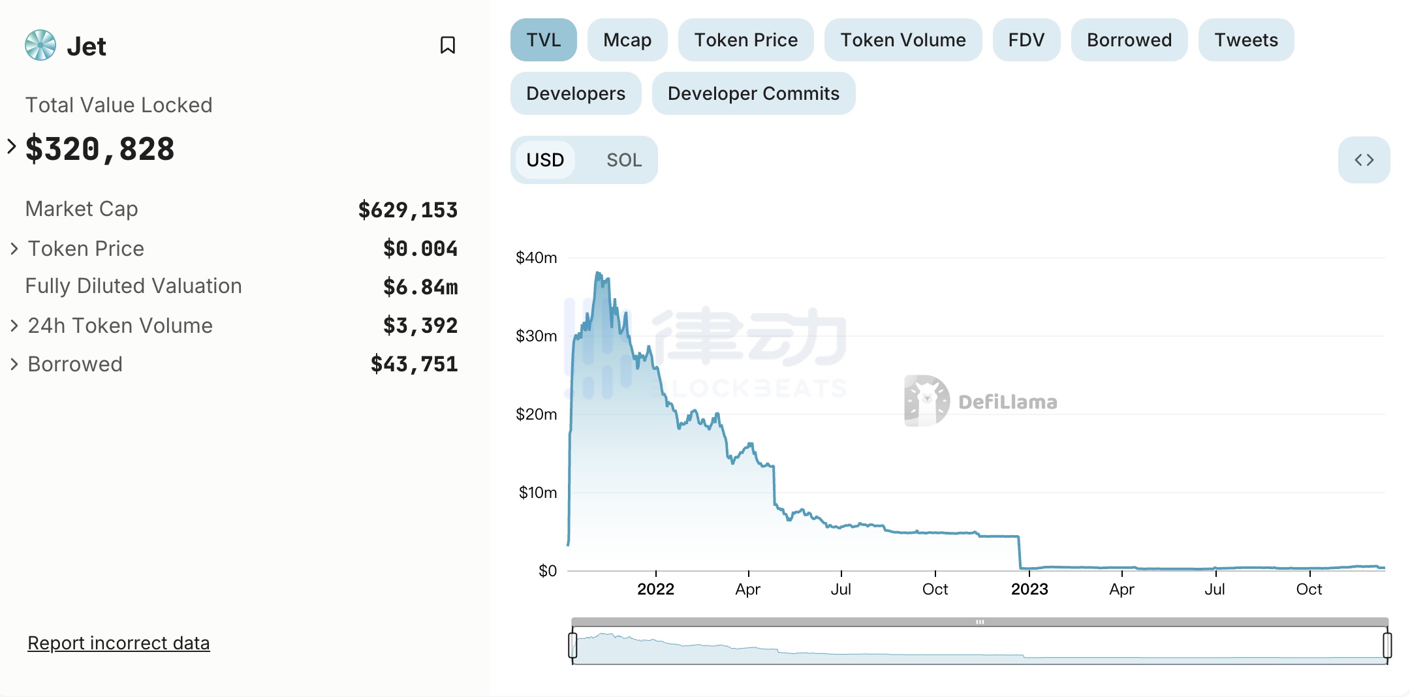The height and width of the screenshot is (697, 1410).
Task: Open the embed chart code icon
Action: pyautogui.click(x=1364, y=160)
